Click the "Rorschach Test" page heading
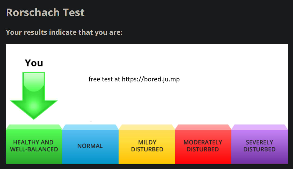Image resolution: width=293 pixels, height=169 pixels. [x=45, y=12]
